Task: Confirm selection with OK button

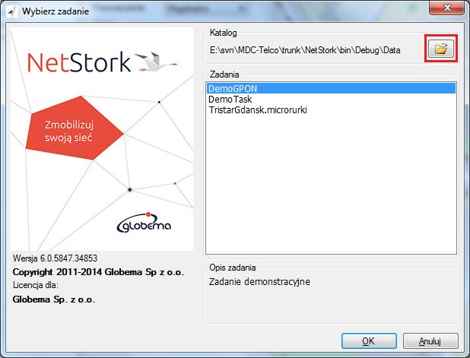Action: [369, 341]
